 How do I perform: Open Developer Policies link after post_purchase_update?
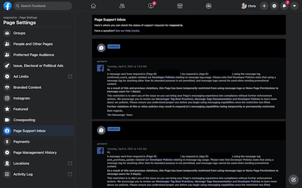tap(161, 160)
